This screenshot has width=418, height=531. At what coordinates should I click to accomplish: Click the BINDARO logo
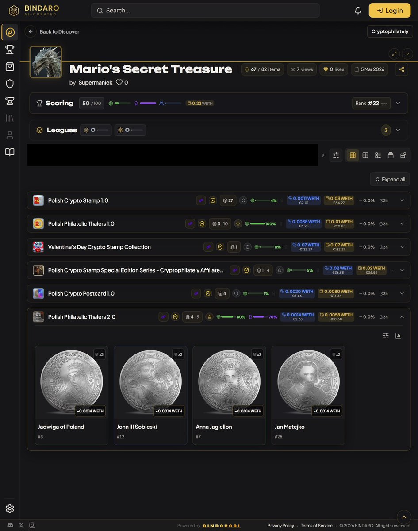pyautogui.click(x=34, y=10)
